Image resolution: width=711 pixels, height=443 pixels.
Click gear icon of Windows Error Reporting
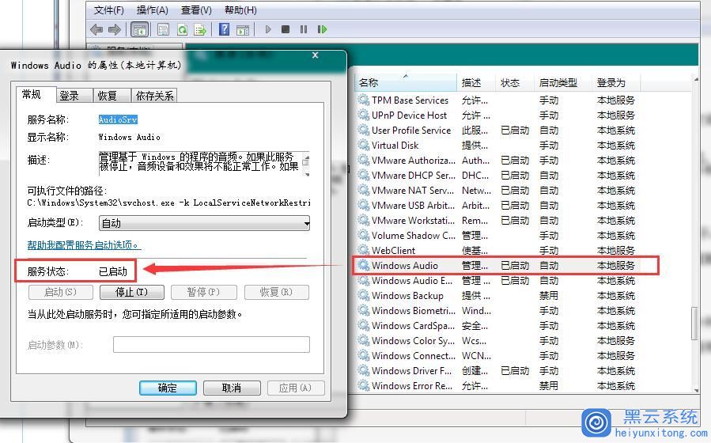[363, 385]
